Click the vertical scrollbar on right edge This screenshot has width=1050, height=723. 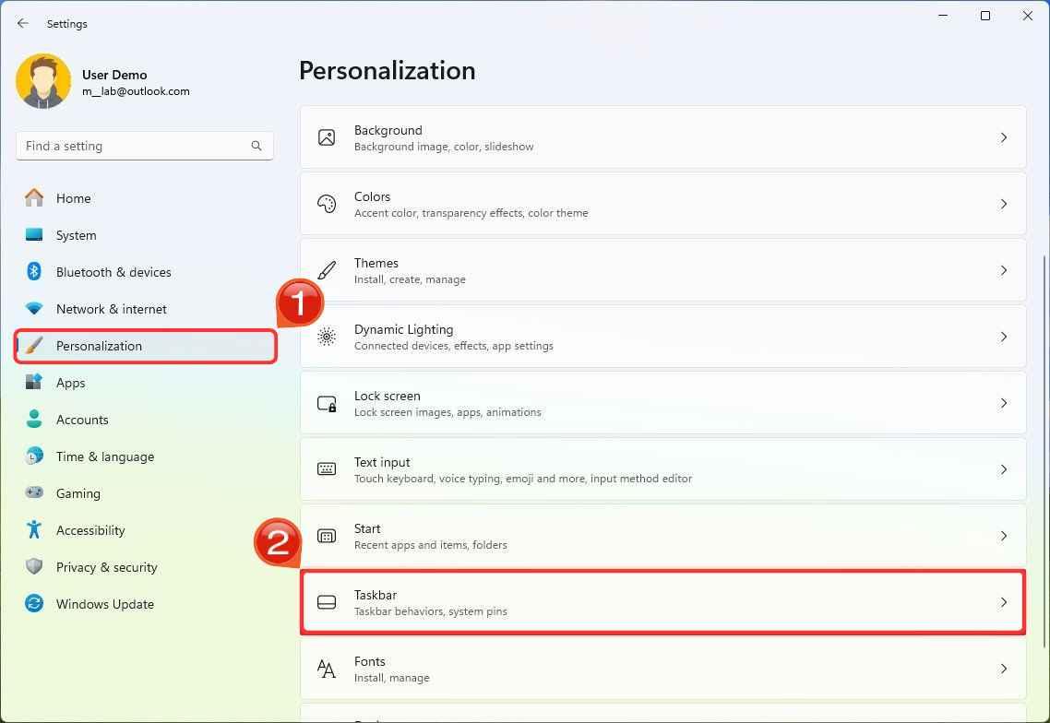[1044, 451]
